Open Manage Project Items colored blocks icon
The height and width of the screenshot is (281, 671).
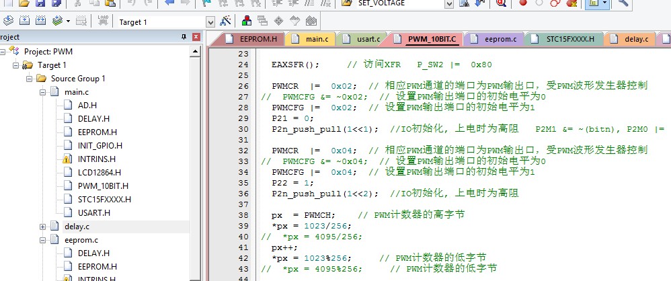click(x=247, y=21)
